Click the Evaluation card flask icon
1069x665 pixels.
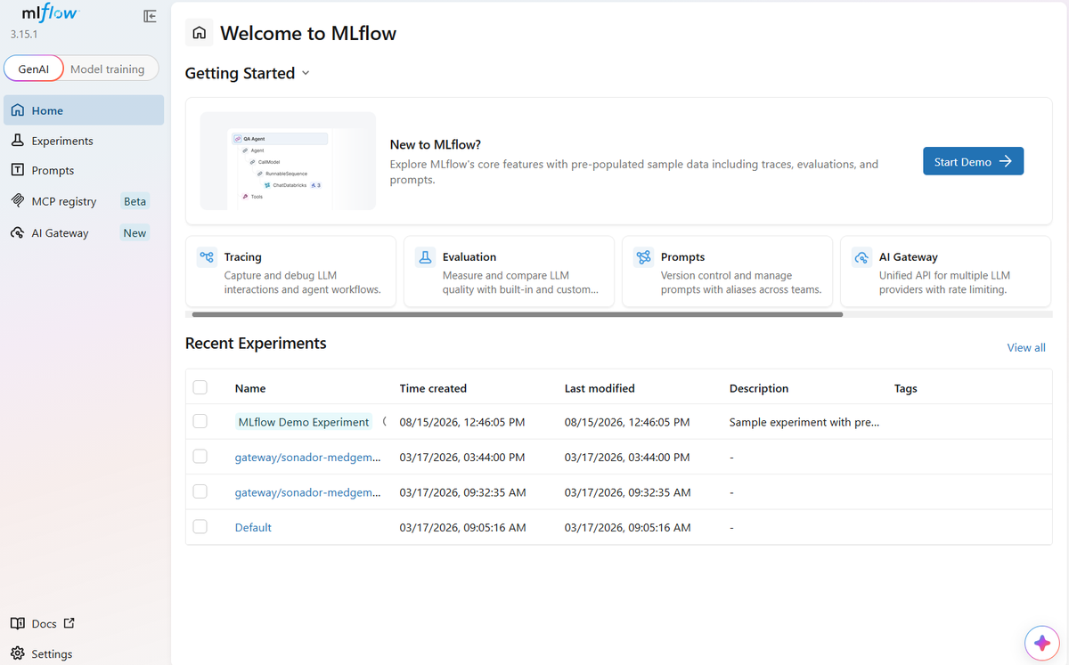(425, 257)
